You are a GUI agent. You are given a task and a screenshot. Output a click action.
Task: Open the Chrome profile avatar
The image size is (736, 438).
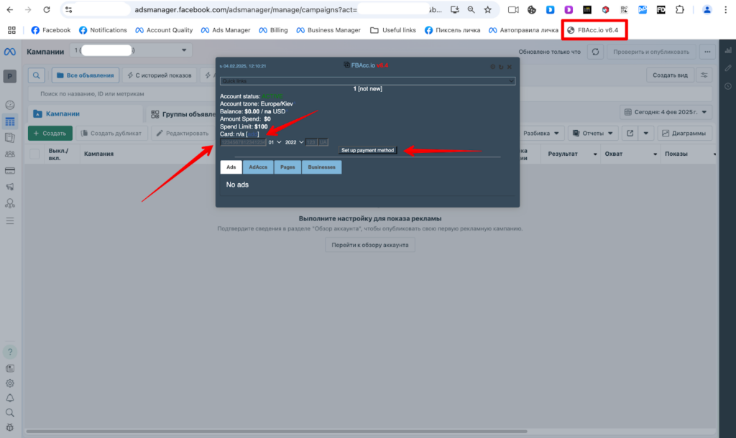pos(707,10)
